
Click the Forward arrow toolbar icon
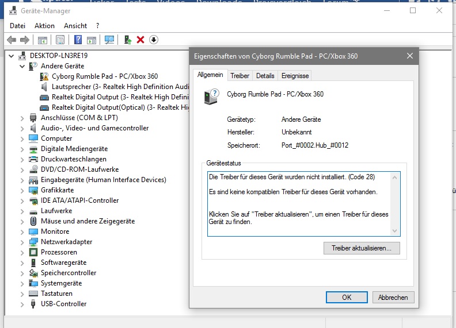[25, 40]
